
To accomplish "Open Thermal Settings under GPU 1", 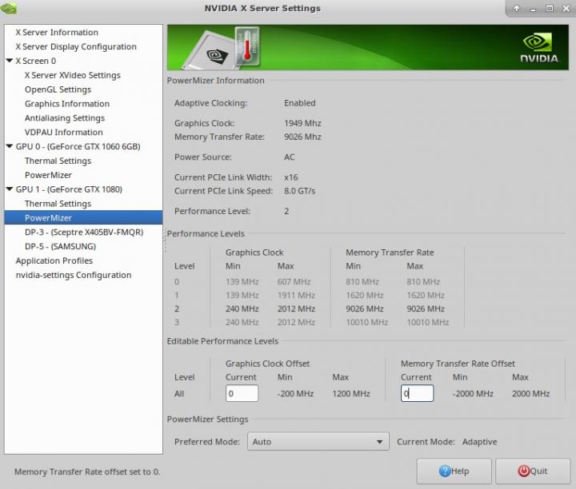I will (x=58, y=204).
